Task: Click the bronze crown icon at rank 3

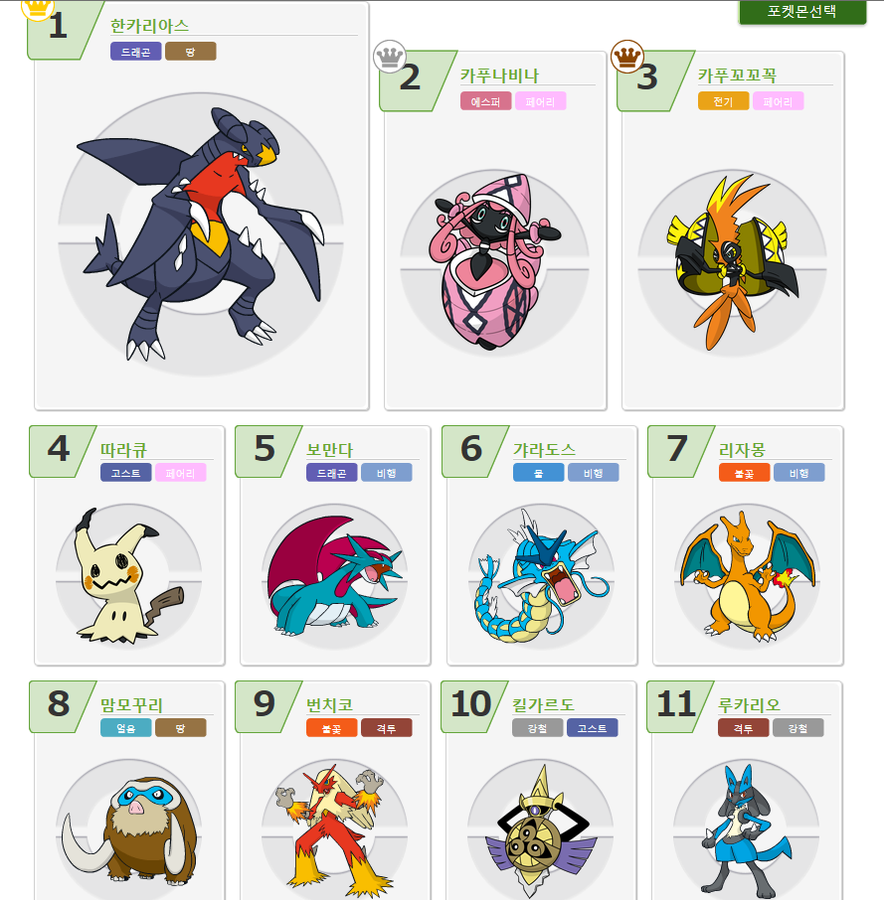Action: click(x=627, y=57)
